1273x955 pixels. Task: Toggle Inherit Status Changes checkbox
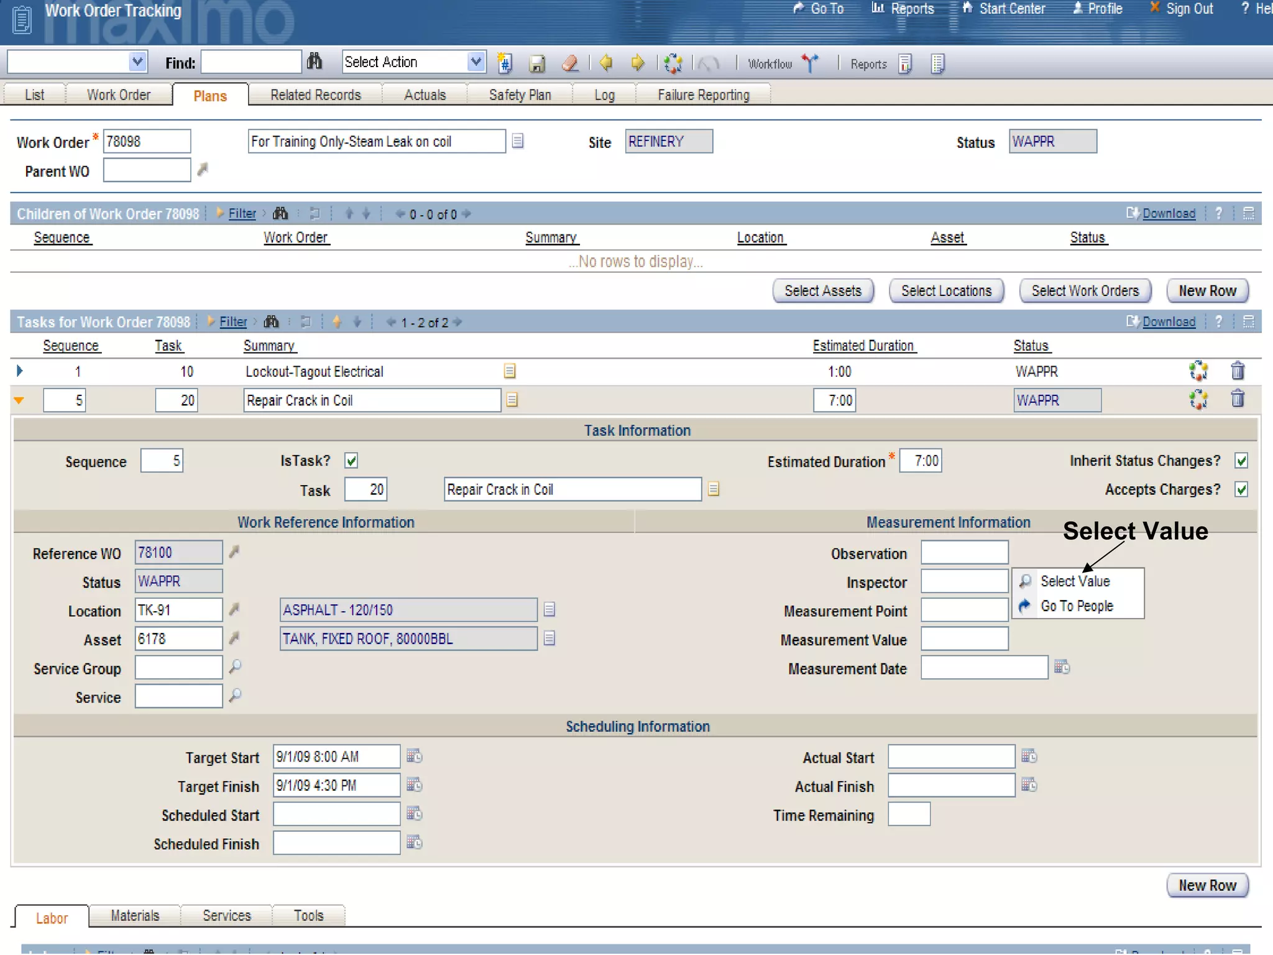coord(1241,461)
